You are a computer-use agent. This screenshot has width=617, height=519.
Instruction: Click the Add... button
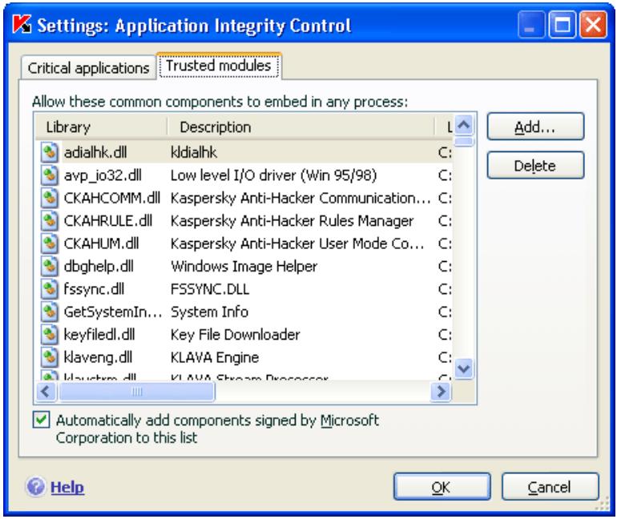pos(535,127)
